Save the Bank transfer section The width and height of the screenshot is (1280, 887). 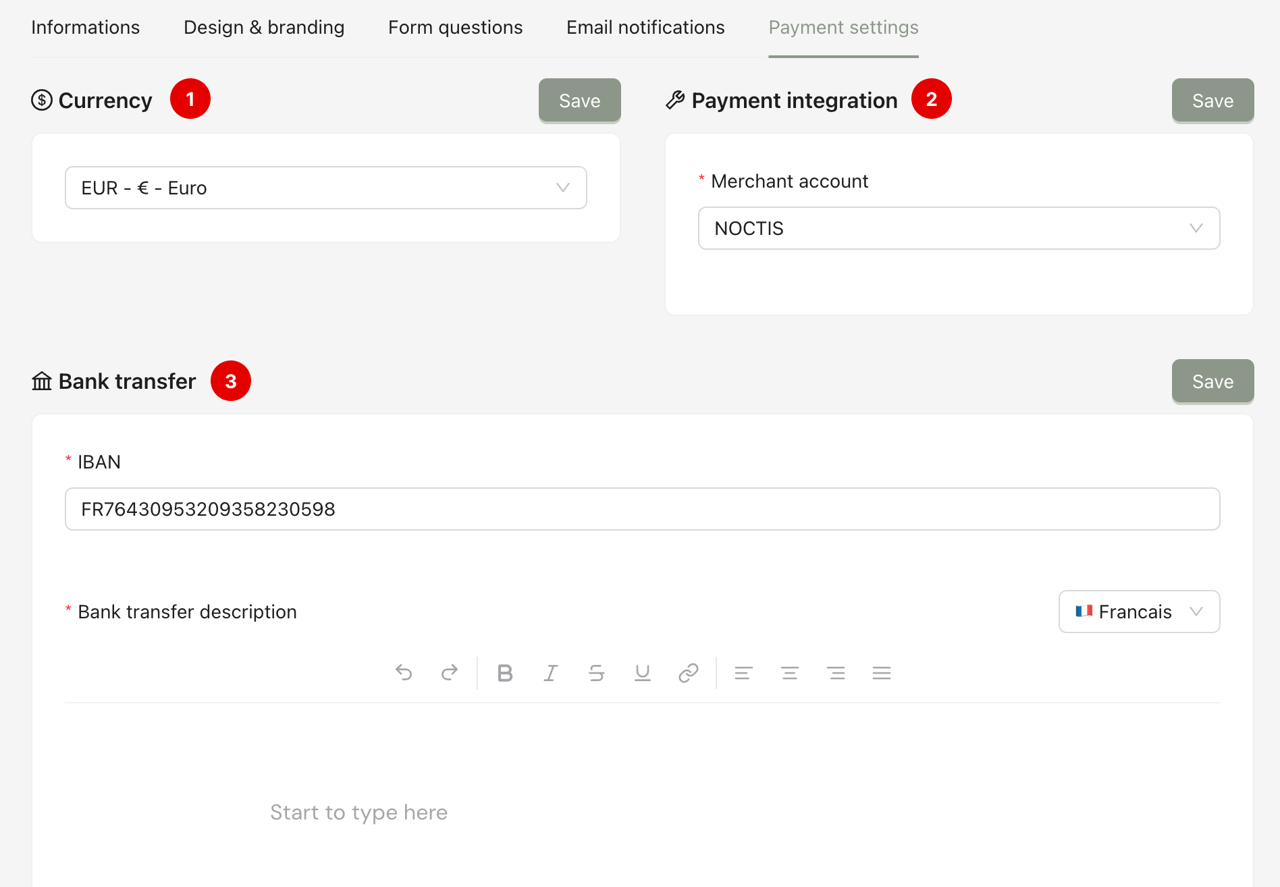[1212, 381]
